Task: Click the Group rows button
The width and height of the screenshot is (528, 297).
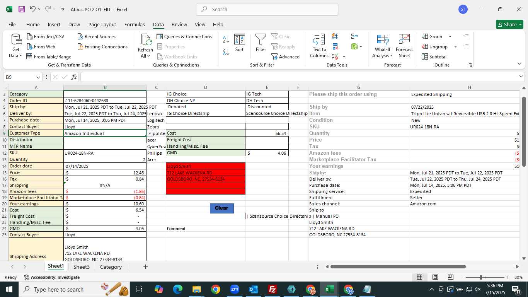Action: click(x=432, y=36)
